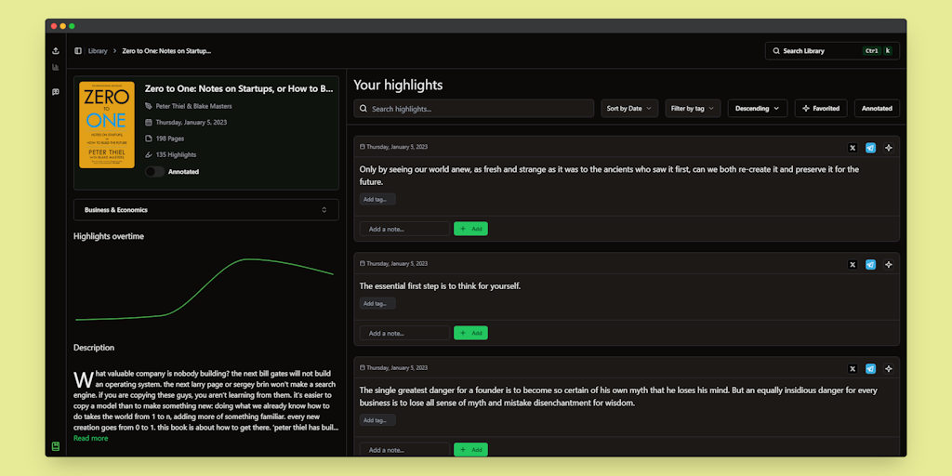Favorite the 'essential first step' highlight

[x=888, y=264]
